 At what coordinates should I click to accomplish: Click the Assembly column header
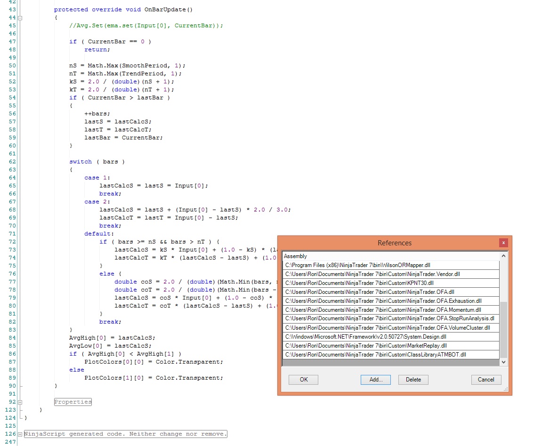pos(390,256)
